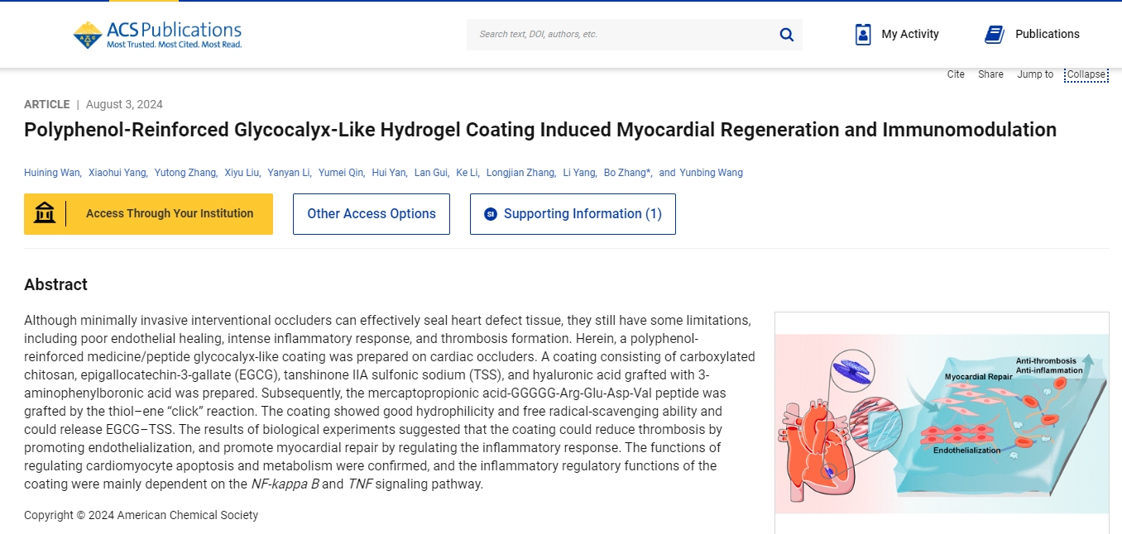
Task: Open author Yumei Qin
Action: click(341, 173)
